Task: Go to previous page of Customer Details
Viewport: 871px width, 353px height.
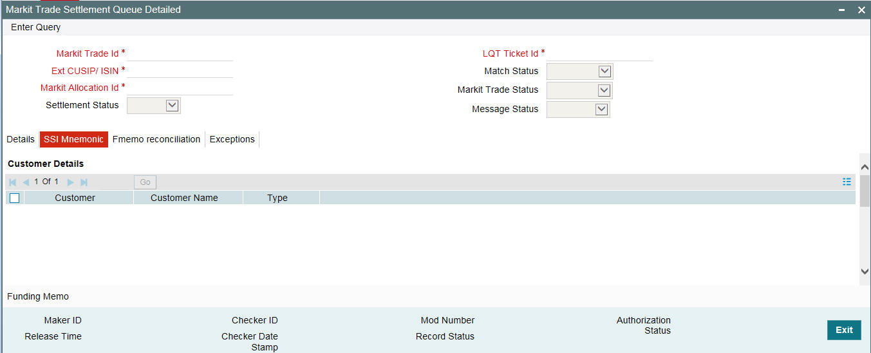Action: [26, 182]
